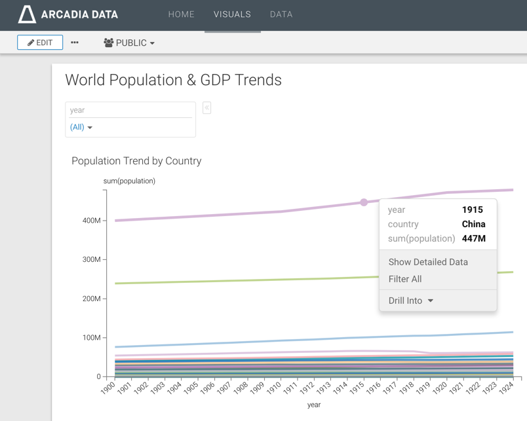Switch to the Data tab
Image resolution: width=527 pixels, height=421 pixels.
point(281,14)
